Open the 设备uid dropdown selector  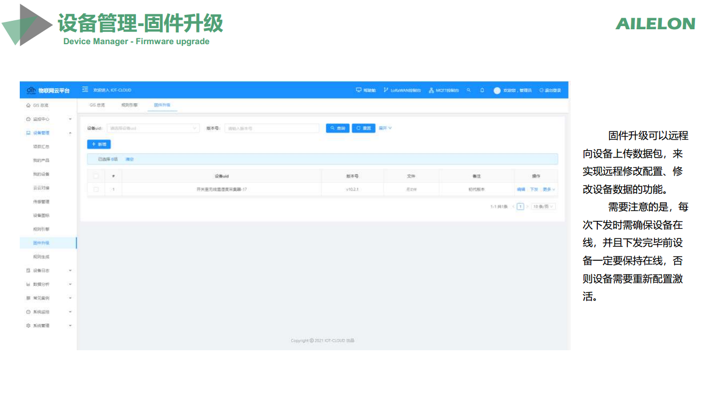tap(153, 128)
